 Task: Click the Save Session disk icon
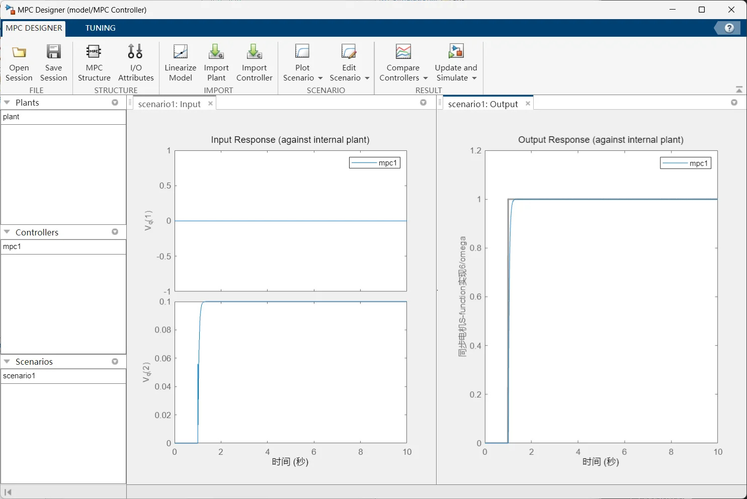point(53,52)
